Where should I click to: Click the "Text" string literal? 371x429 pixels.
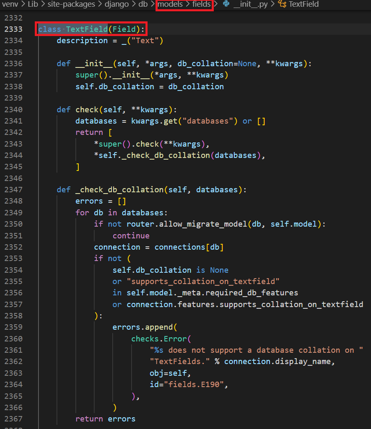point(145,41)
